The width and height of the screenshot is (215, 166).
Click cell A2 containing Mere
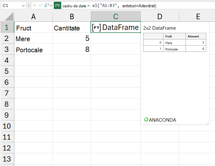(x=34, y=38)
